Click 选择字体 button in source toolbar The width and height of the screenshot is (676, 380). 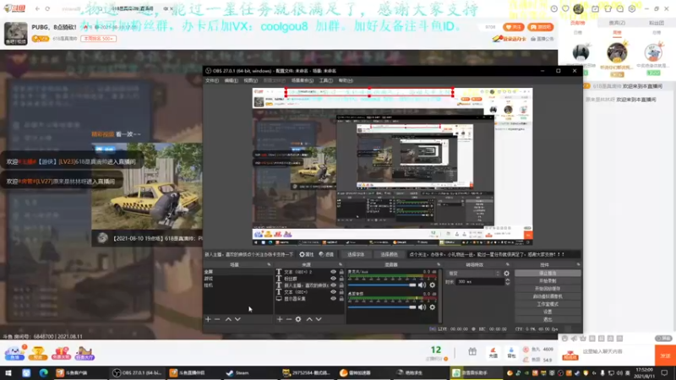356,255
